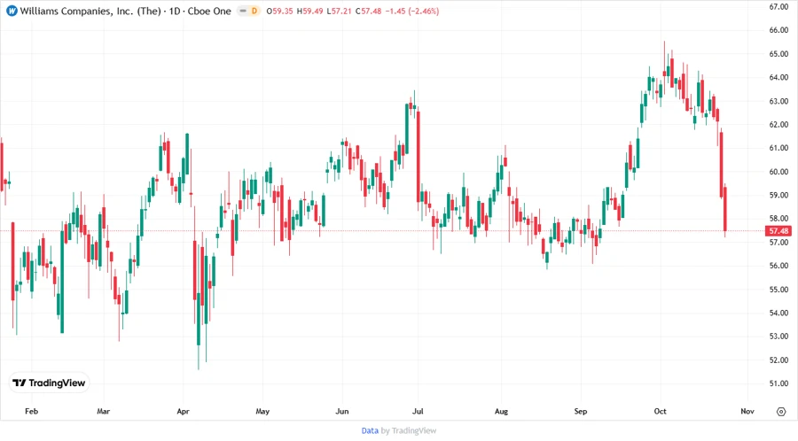Click the orange D delayed-data badge

pyautogui.click(x=254, y=11)
